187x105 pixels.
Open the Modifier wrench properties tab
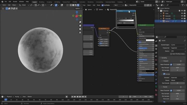coord(156,72)
